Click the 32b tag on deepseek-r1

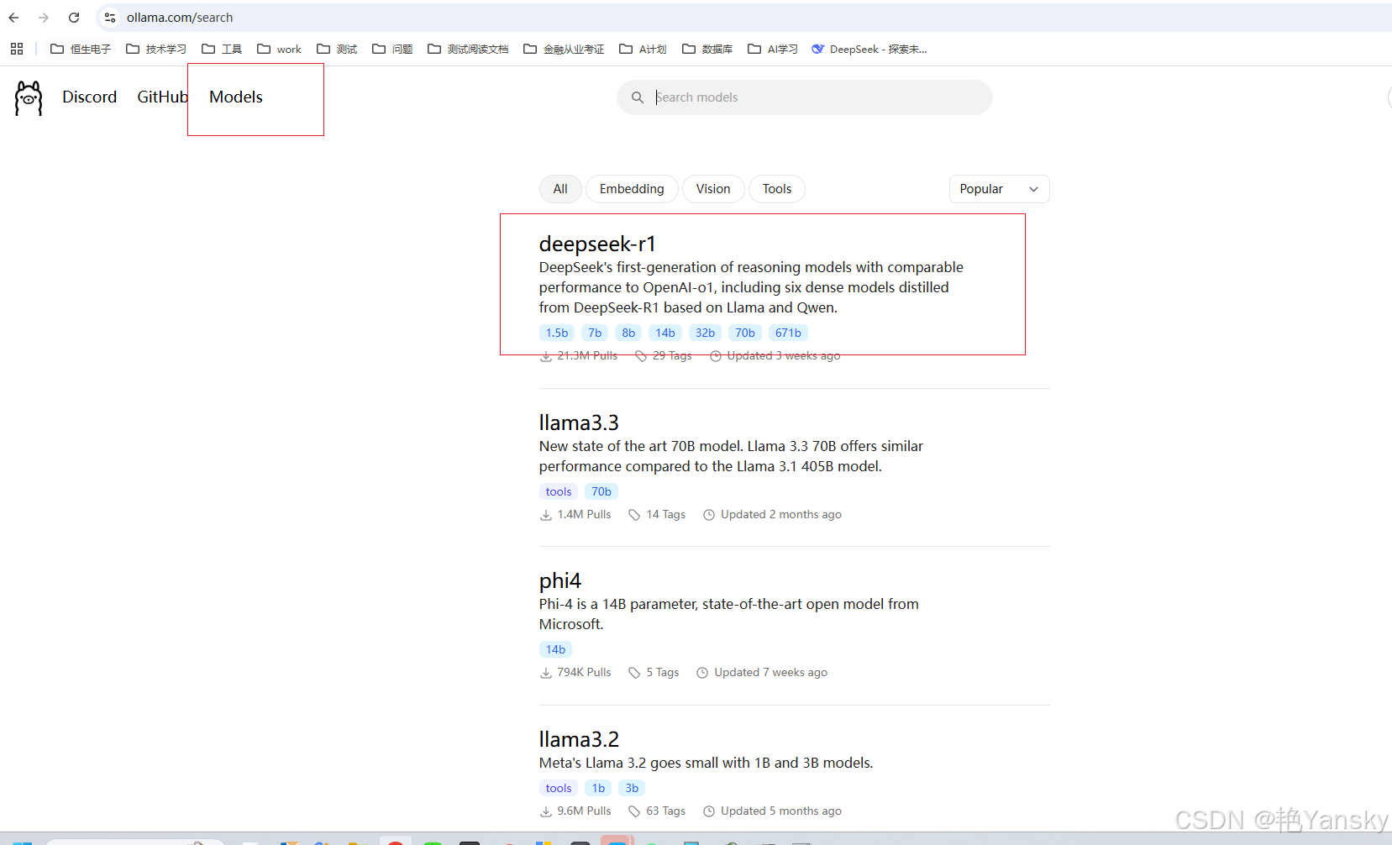[705, 333]
